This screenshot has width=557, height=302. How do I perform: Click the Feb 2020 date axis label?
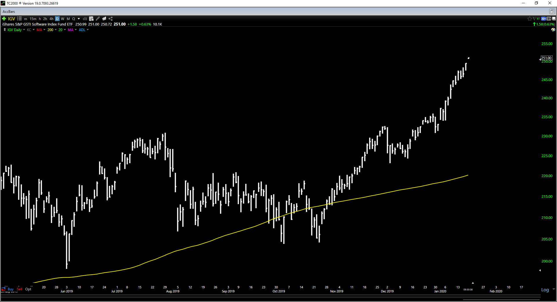[x=496, y=291]
